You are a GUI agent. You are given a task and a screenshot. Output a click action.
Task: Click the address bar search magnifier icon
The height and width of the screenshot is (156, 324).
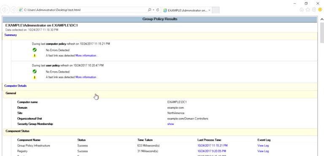[150, 10]
